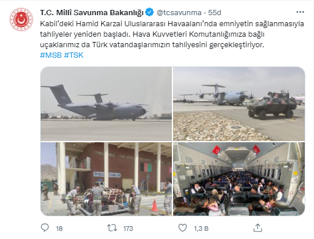Image resolution: width=314 pixels, height=239 pixels.
Task: Open the reply comment icon
Action: tap(45, 228)
